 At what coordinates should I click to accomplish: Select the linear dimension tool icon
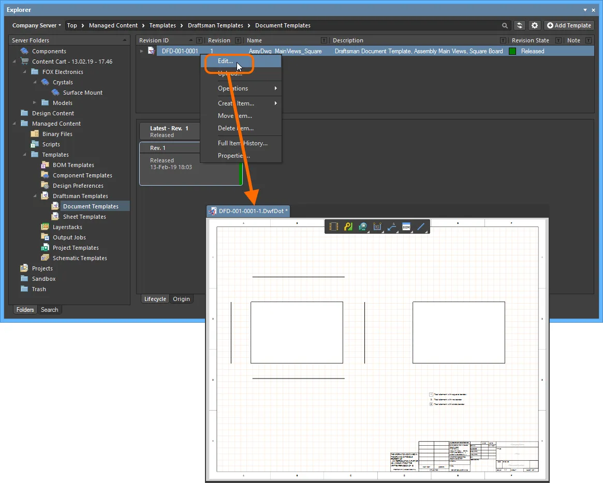tap(377, 227)
